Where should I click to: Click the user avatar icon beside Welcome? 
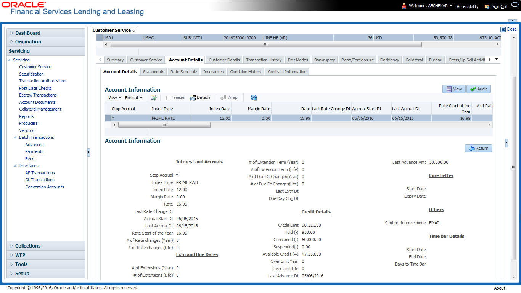point(404,6)
